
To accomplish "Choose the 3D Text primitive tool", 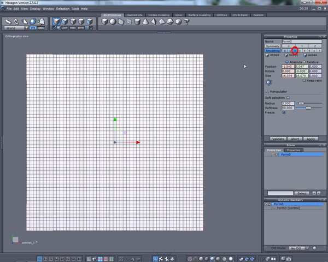I will (186, 21).
